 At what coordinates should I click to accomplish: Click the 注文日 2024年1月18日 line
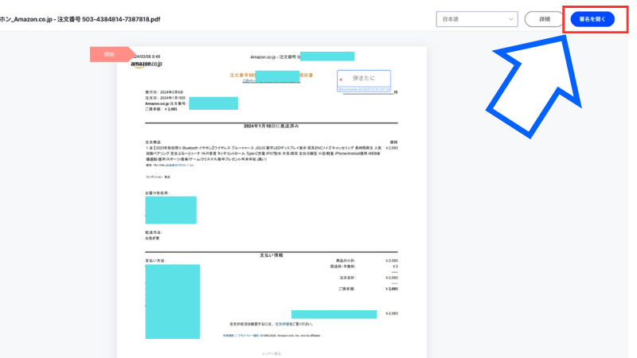(x=166, y=98)
